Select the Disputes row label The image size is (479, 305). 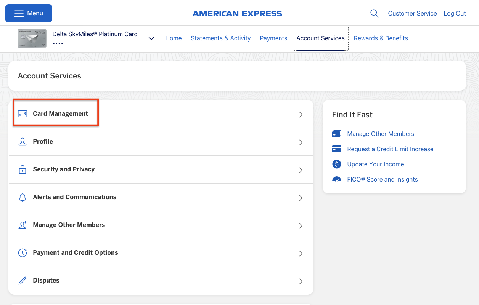(46, 280)
